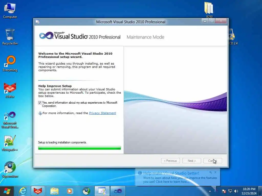Close the Help make Visual Studio better balloon
This screenshot has width=262, height=196.
[215, 172]
